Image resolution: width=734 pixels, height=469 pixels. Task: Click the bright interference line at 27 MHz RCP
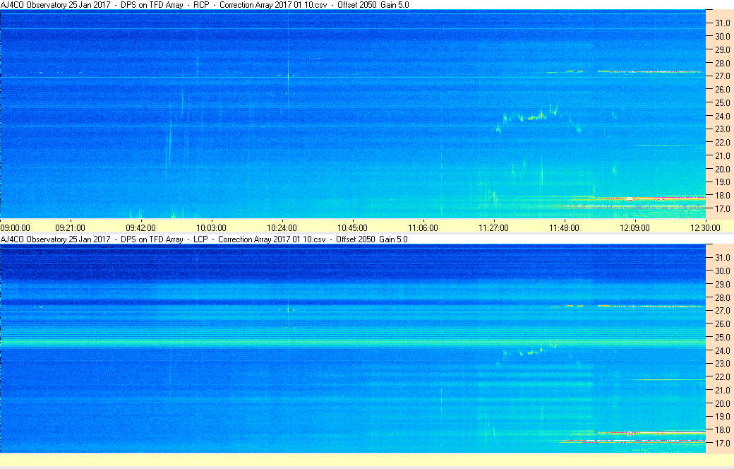coord(650,71)
